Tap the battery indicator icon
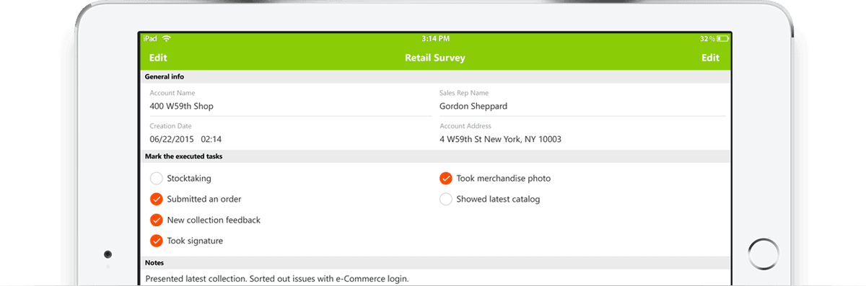 click(723, 38)
